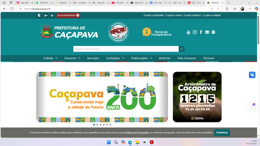Open Edge settings and more menu
This screenshot has width=260, height=146.
[250, 9]
